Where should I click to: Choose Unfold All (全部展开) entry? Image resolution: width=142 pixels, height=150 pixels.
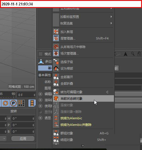(x=83, y=77)
